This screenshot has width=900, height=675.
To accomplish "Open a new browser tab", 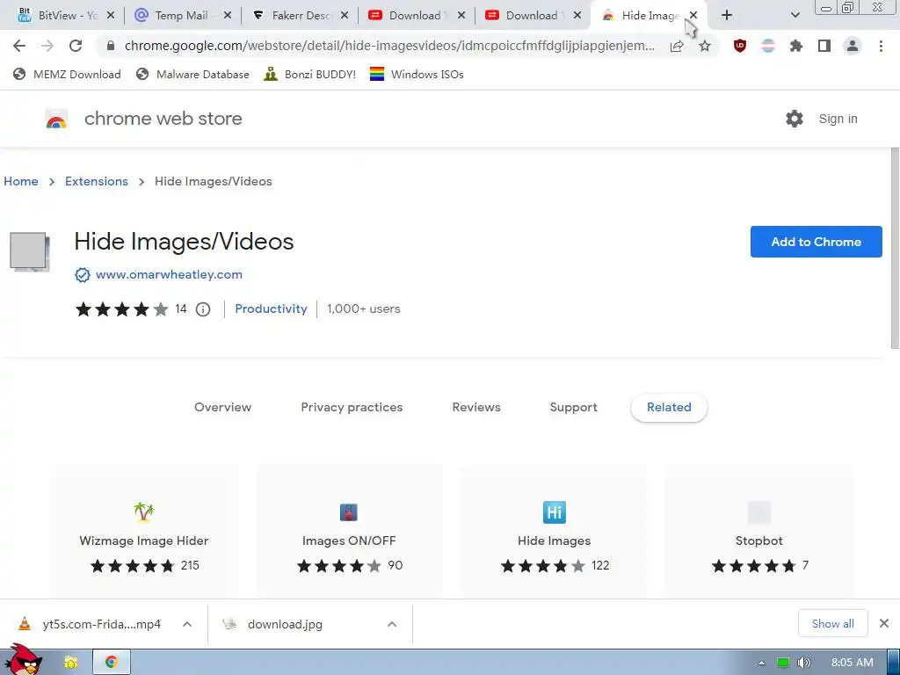I will click(x=727, y=16).
